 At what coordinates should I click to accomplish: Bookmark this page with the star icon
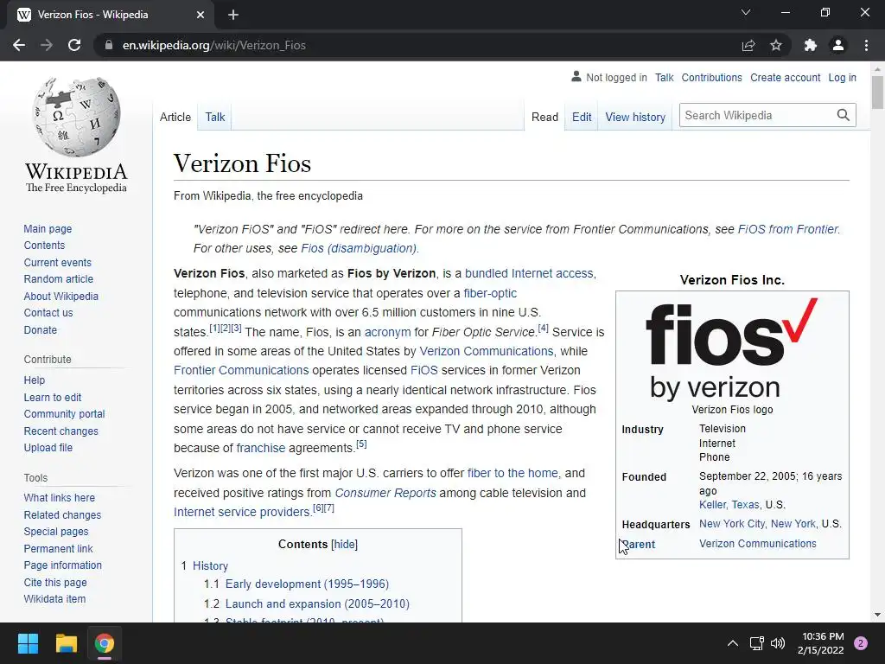[776, 45]
